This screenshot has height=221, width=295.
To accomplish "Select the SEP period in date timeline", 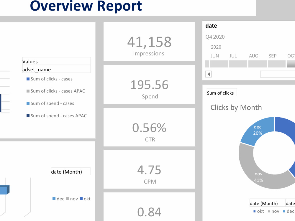I will [x=277, y=64].
